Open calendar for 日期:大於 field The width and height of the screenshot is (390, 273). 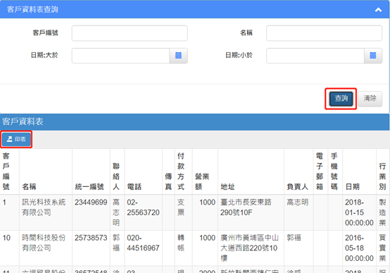[x=178, y=56]
